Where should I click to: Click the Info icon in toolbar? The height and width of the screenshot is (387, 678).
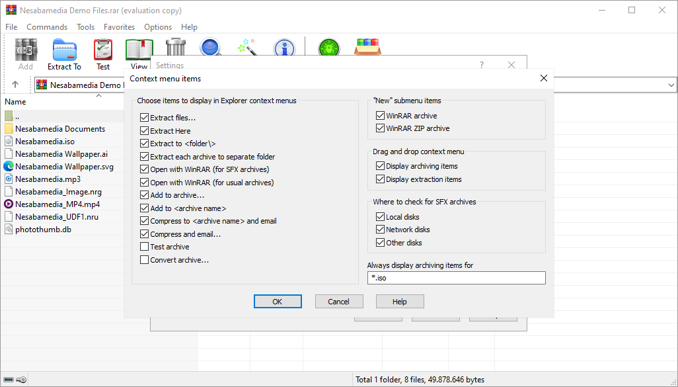tap(284, 48)
